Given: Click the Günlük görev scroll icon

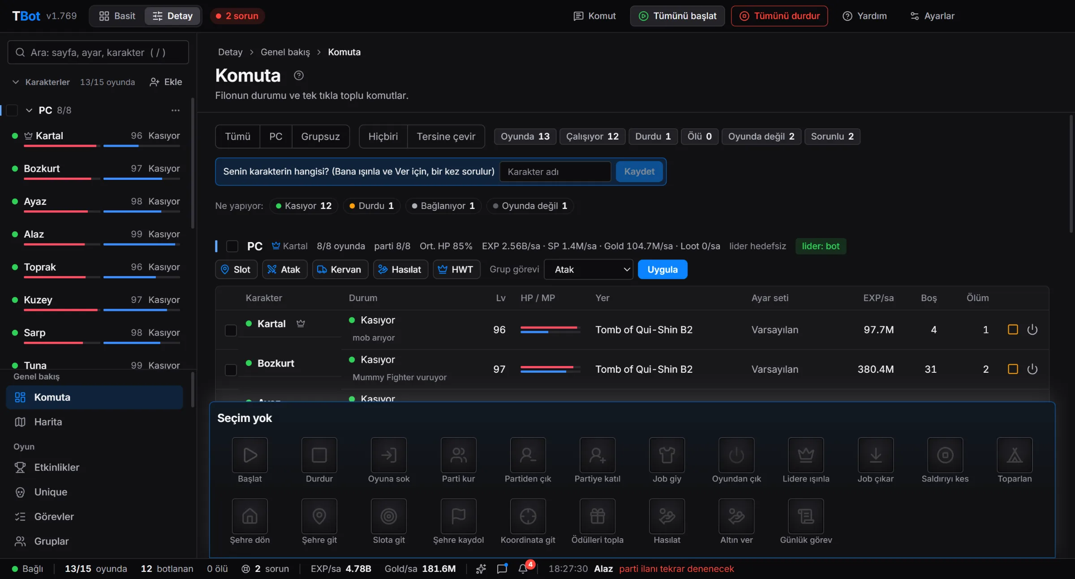Looking at the screenshot, I should click(806, 516).
